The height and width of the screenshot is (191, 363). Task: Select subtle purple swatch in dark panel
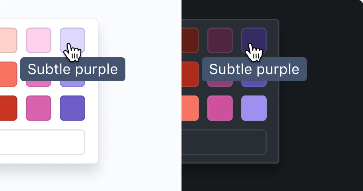(254, 40)
